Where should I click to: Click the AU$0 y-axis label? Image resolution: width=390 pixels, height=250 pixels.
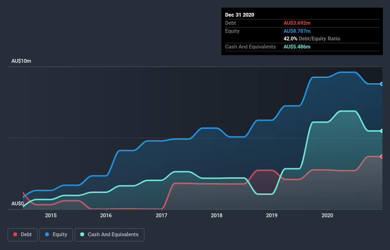tap(18, 203)
